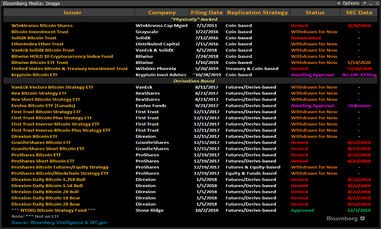Select GraniteShares Short Bitcoin ETF issuer
The width and height of the screenshot is (381, 229).
48,149
